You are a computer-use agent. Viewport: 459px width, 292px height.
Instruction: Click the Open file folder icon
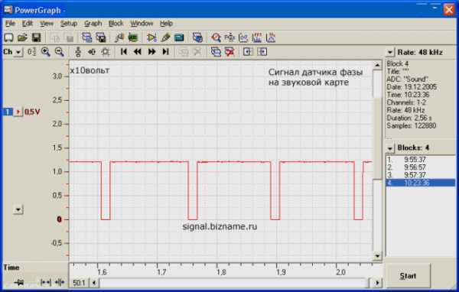pos(22,37)
